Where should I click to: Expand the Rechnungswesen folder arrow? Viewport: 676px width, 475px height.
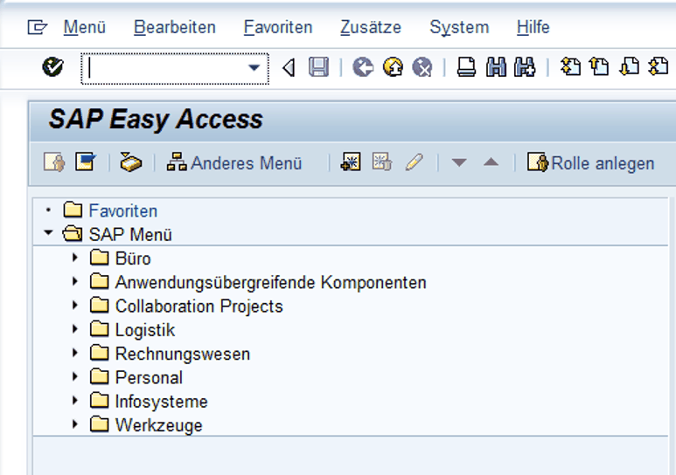75,353
